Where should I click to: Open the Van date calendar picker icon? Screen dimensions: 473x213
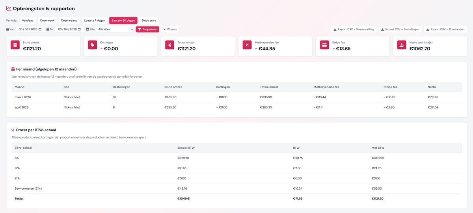40,29
